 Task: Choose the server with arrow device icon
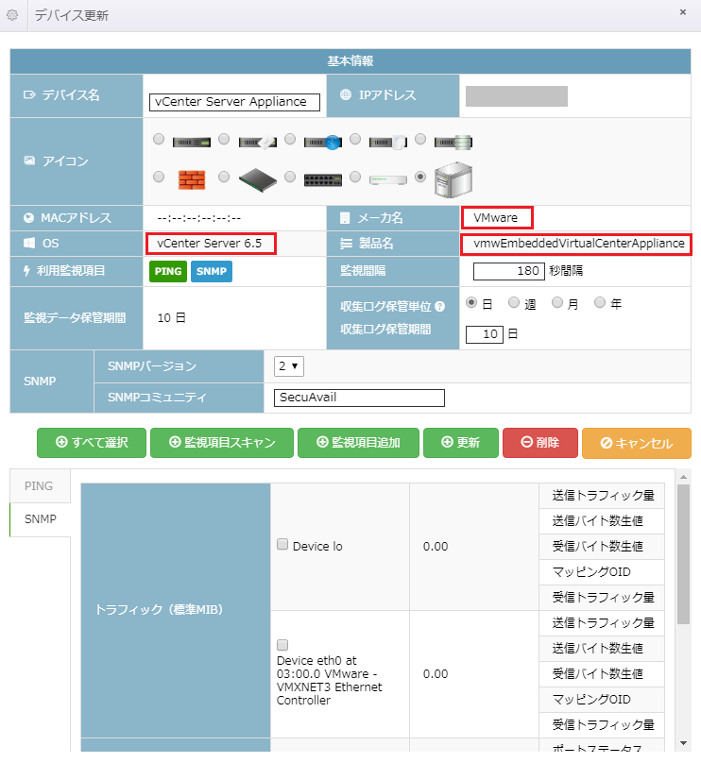(x=258, y=142)
